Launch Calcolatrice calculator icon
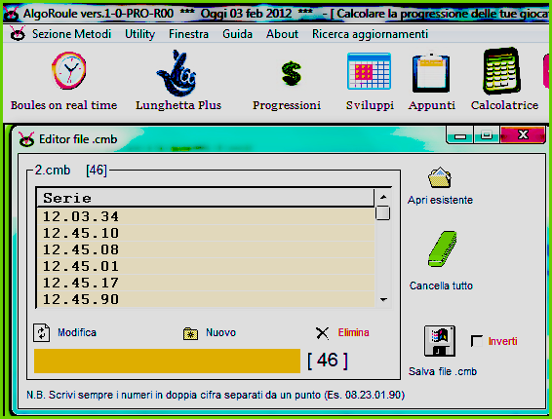 tap(501, 71)
